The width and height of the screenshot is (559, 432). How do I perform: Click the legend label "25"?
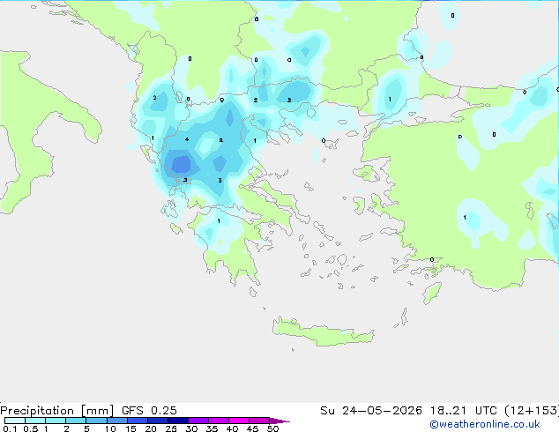pyautogui.click(x=171, y=428)
